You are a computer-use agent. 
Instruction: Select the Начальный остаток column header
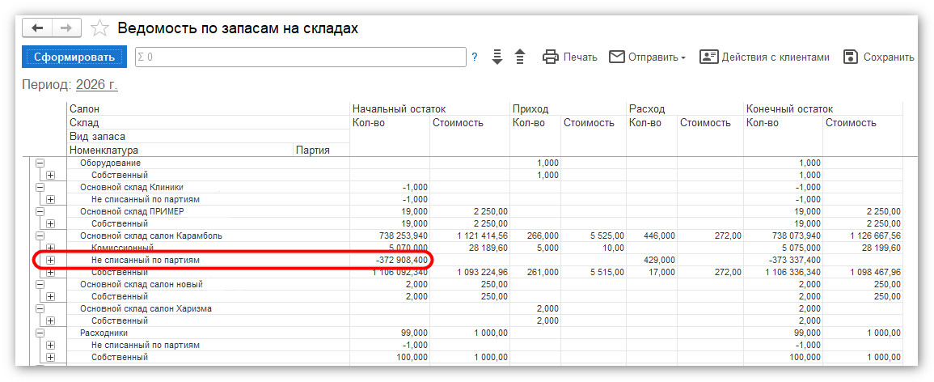429,109
